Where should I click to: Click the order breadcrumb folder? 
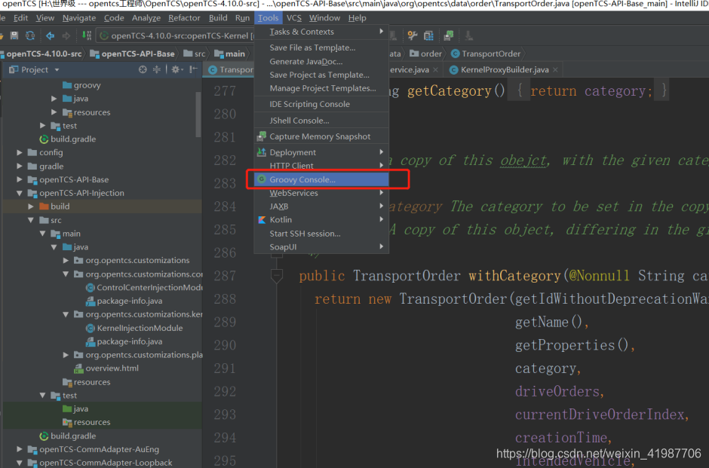point(425,54)
